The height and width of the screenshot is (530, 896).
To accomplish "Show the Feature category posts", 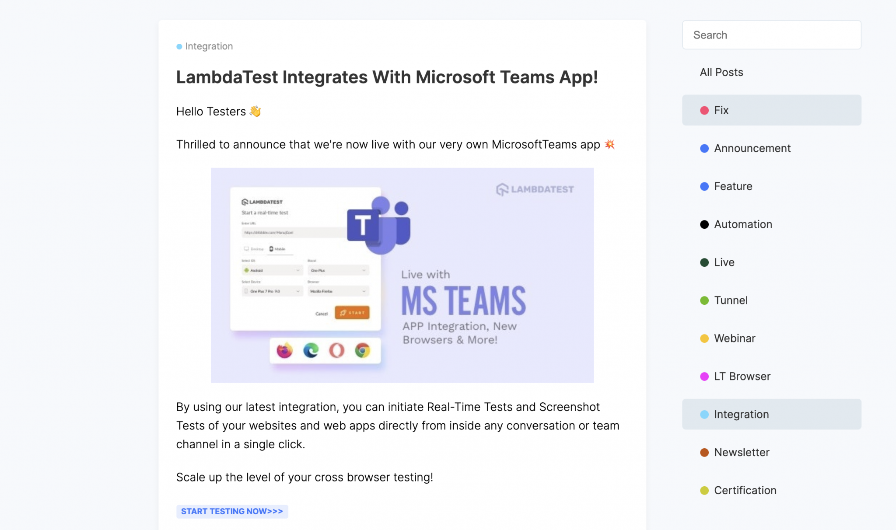I will pyautogui.click(x=733, y=186).
